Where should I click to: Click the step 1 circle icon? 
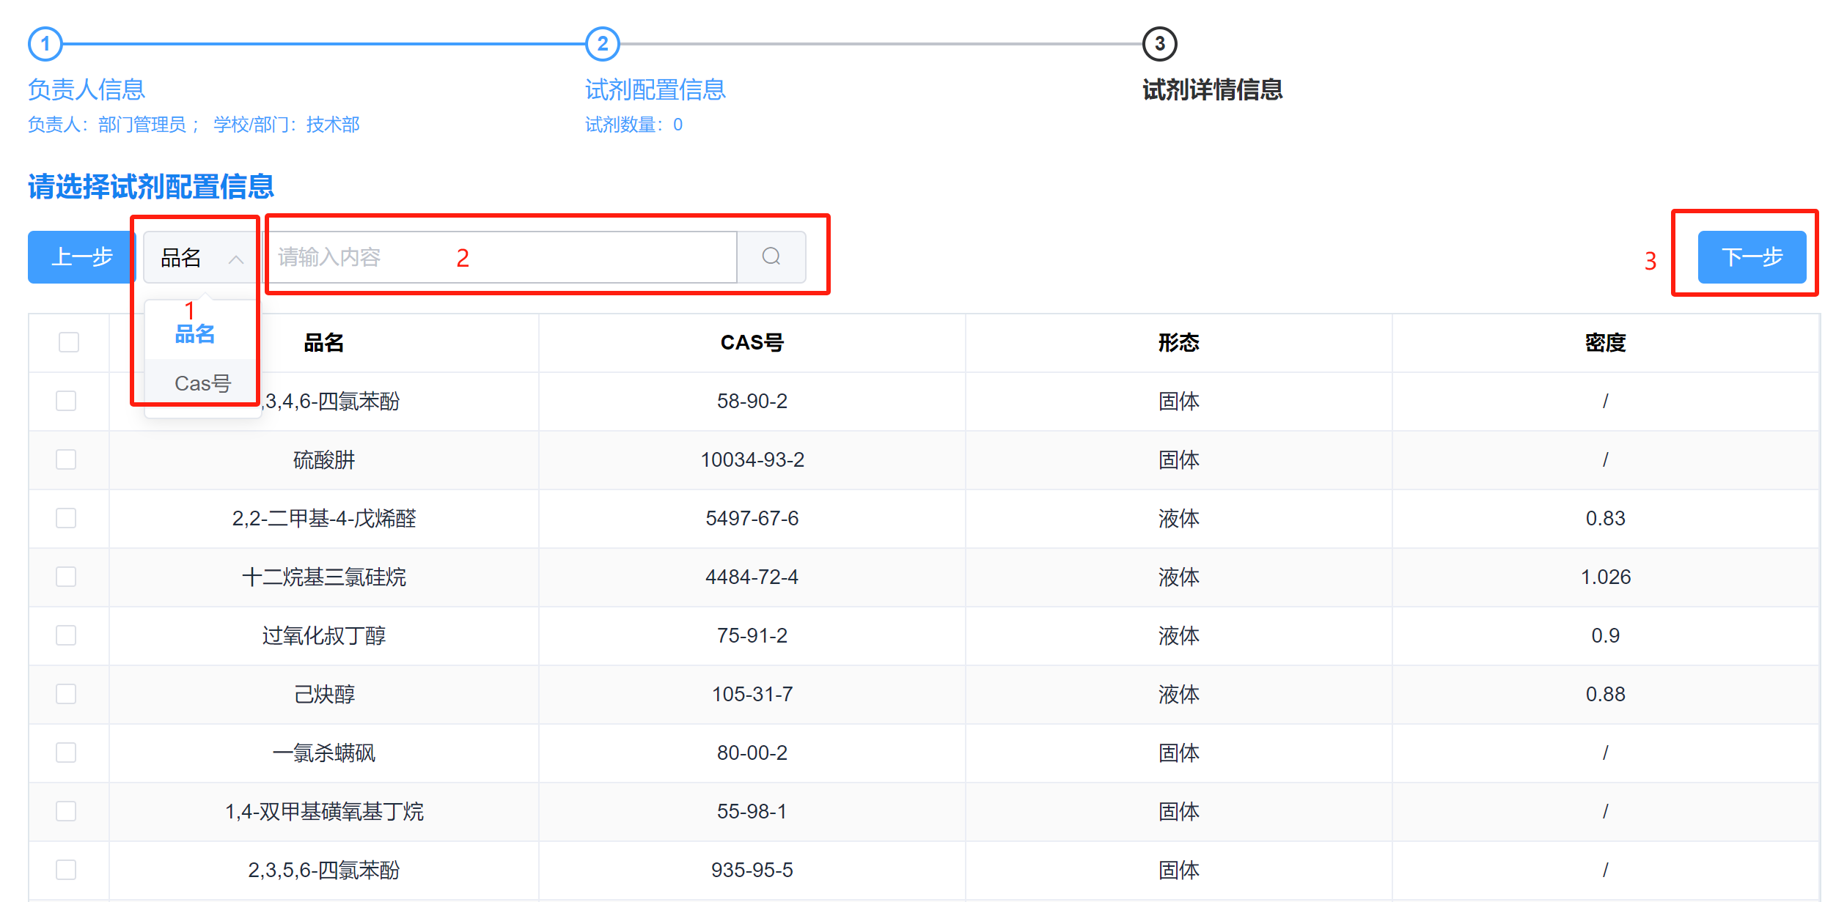click(x=45, y=44)
